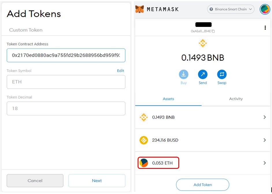
Task: Click the Swap arrows icon
Action: [222, 74]
